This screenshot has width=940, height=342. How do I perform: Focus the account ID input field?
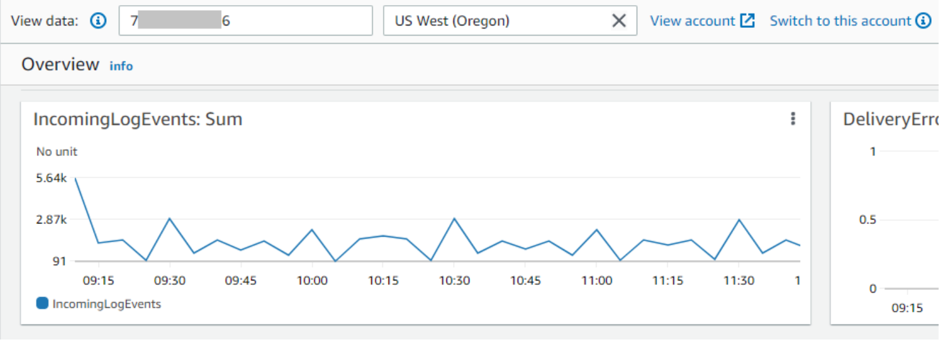click(245, 21)
